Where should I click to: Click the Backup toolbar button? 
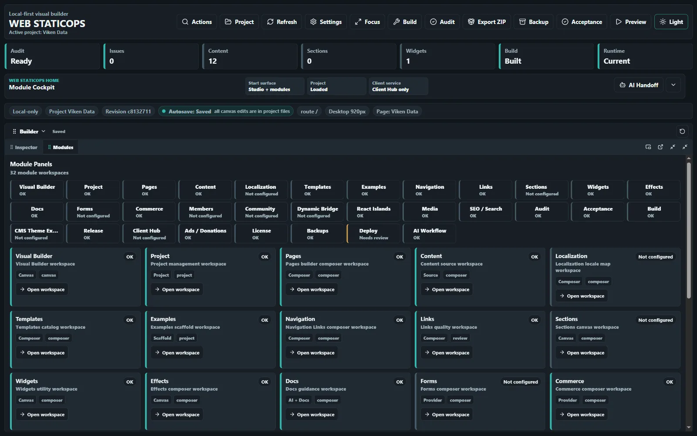[534, 22]
